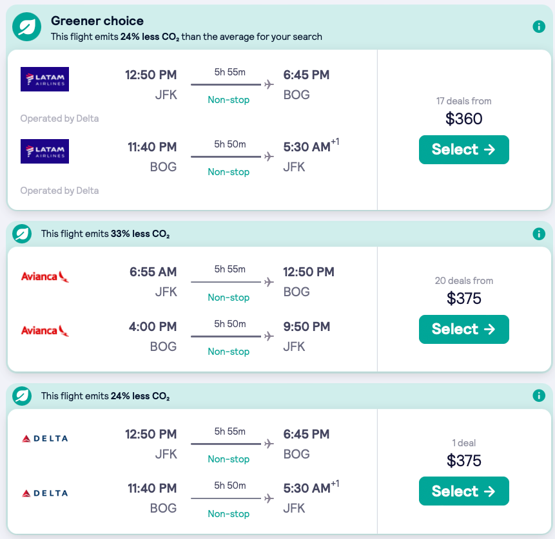Click Non-stop label on Avianca 4:00 PM flight
Screen dimensions: 555x539
229,352
